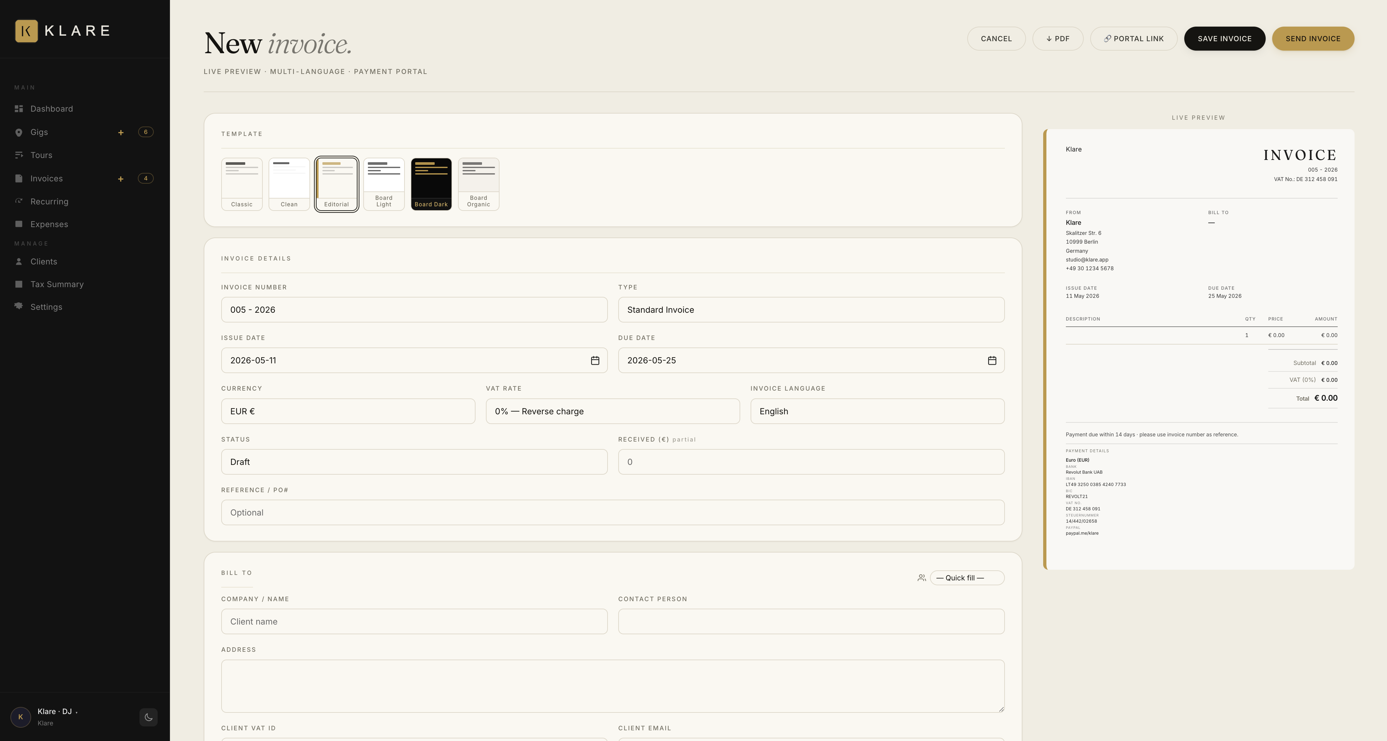The width and height of the screenshot is (1387, 741).
Task: Click the IBAN LT49 3250 0385 4240 7733
Action: [1096, 484]
